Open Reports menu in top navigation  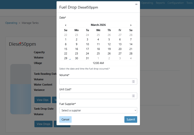160,3
